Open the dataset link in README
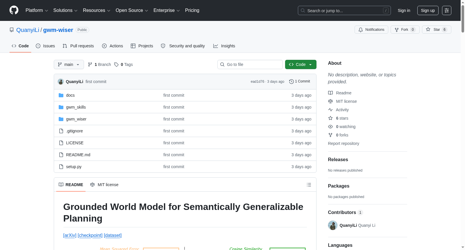 point(113,235)
